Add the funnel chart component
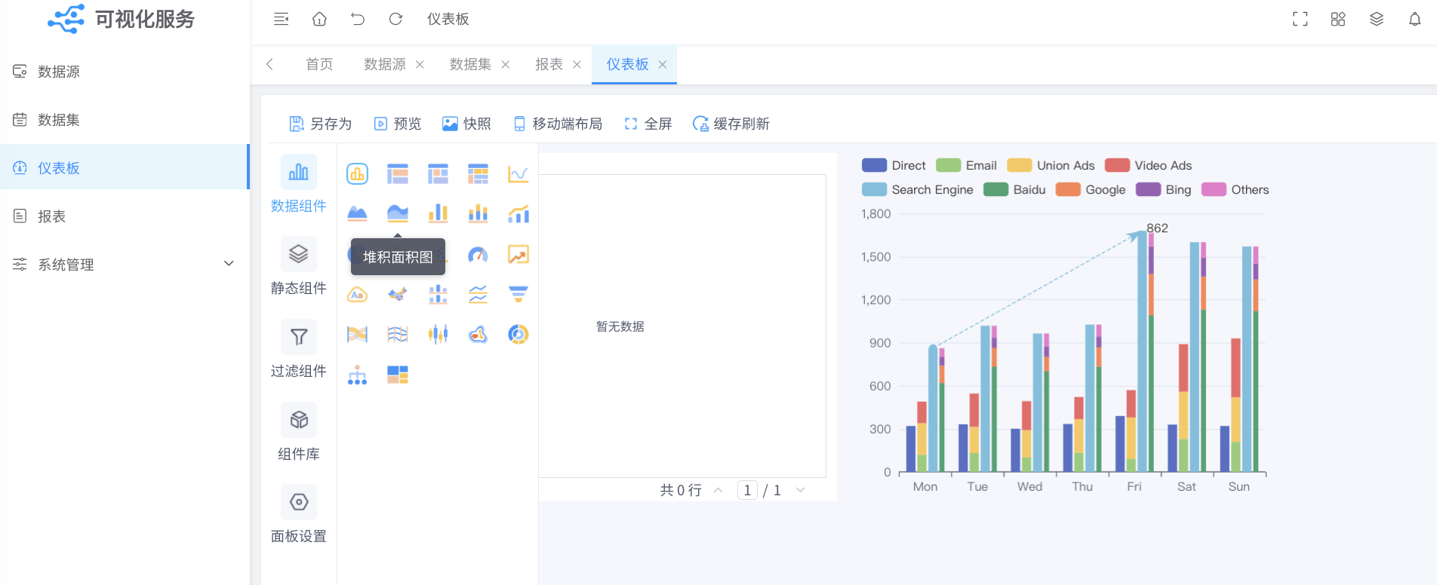The image size is (1437, 585). (518, 294)
